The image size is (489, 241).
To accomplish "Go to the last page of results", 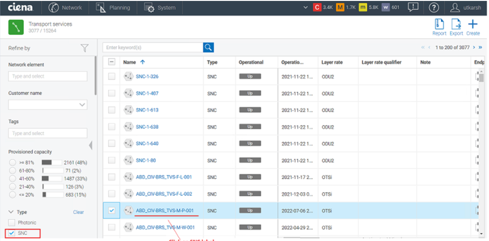I will tap(480, 48).
